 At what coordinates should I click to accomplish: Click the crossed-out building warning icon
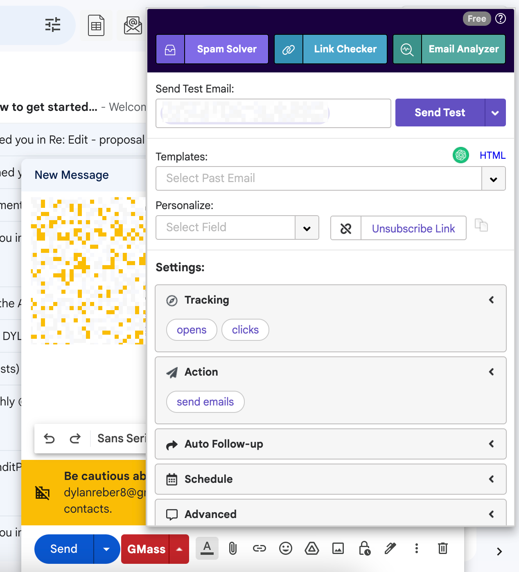[x=43, y=493]
